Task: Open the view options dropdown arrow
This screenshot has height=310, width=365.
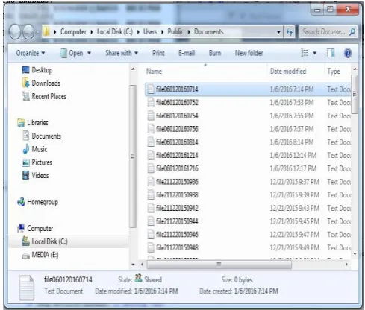Action: pos(315,53)
